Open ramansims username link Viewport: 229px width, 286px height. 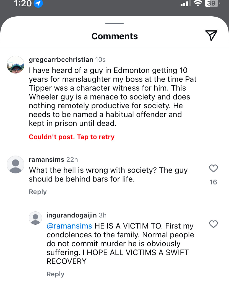46,159
